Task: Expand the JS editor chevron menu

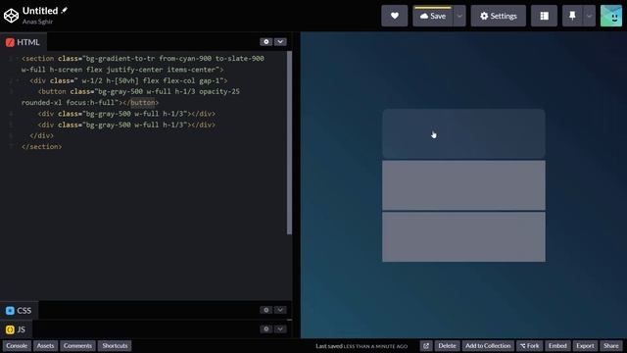Action: [280, 329]
